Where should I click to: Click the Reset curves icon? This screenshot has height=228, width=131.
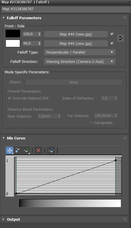[51, 150]
